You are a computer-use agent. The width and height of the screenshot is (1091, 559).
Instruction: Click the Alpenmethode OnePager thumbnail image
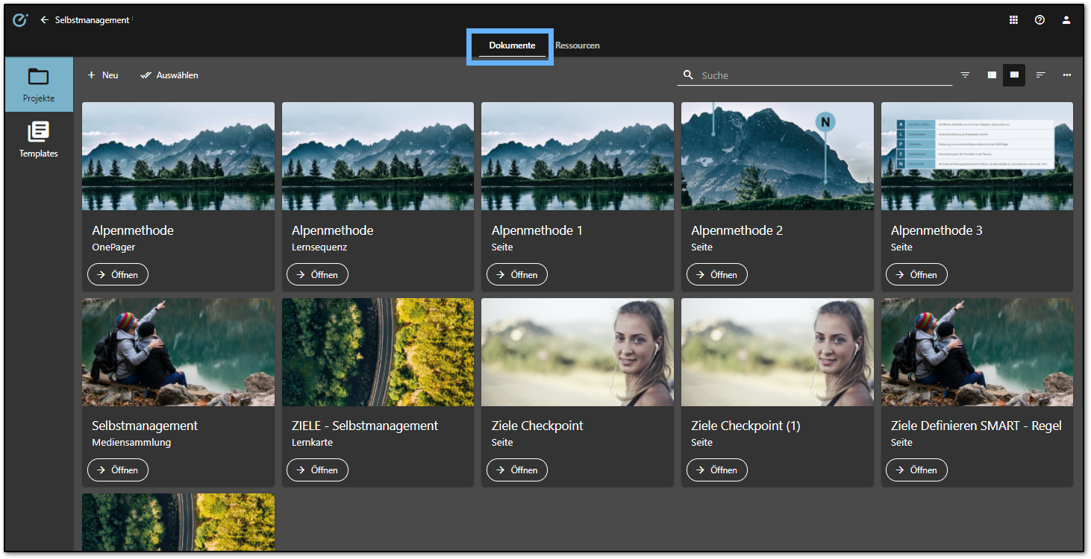(178, 157)
